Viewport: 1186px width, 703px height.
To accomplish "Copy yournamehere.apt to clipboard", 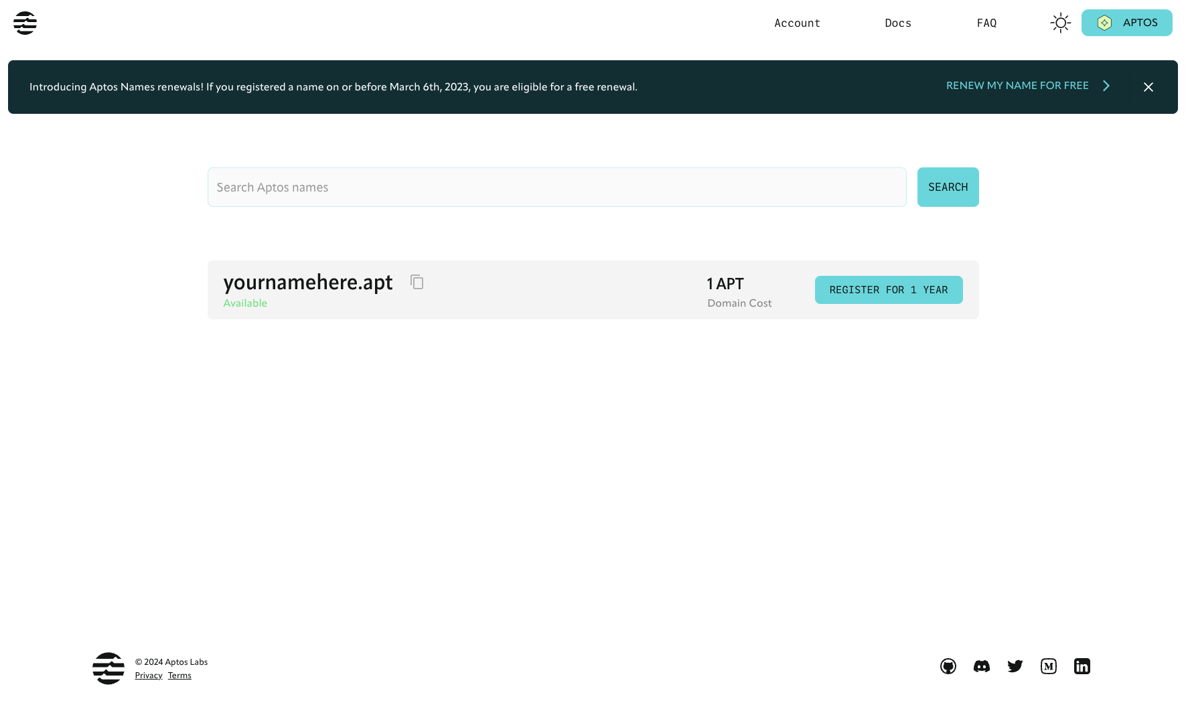I will pos(417,282).
